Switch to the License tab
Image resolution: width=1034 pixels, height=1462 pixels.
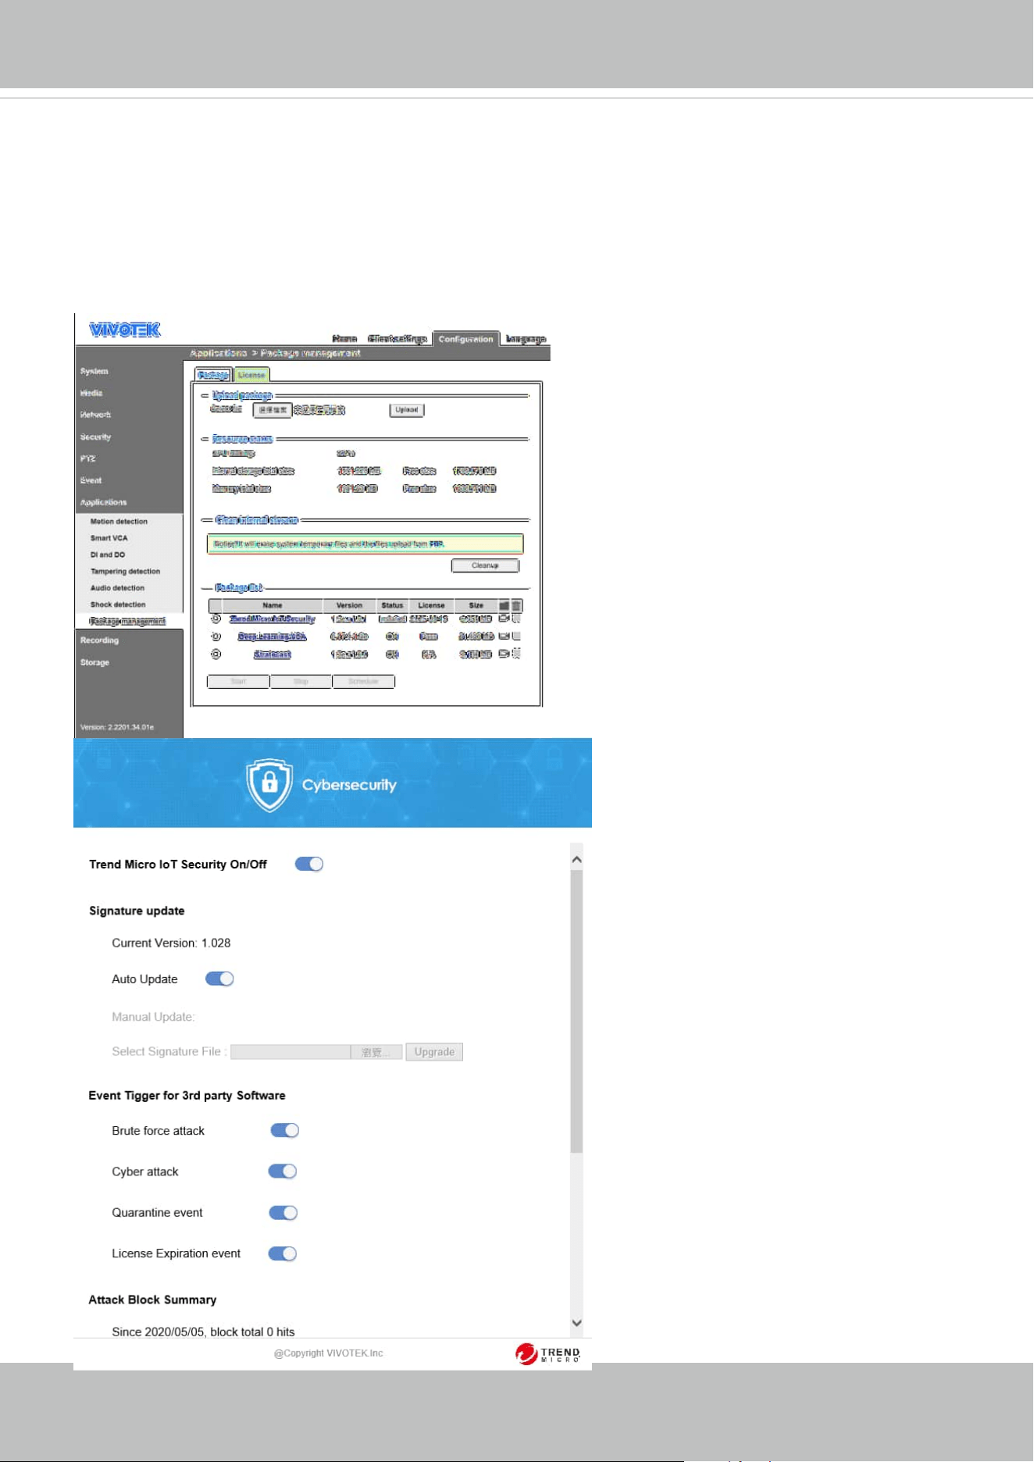coord(251,375)
